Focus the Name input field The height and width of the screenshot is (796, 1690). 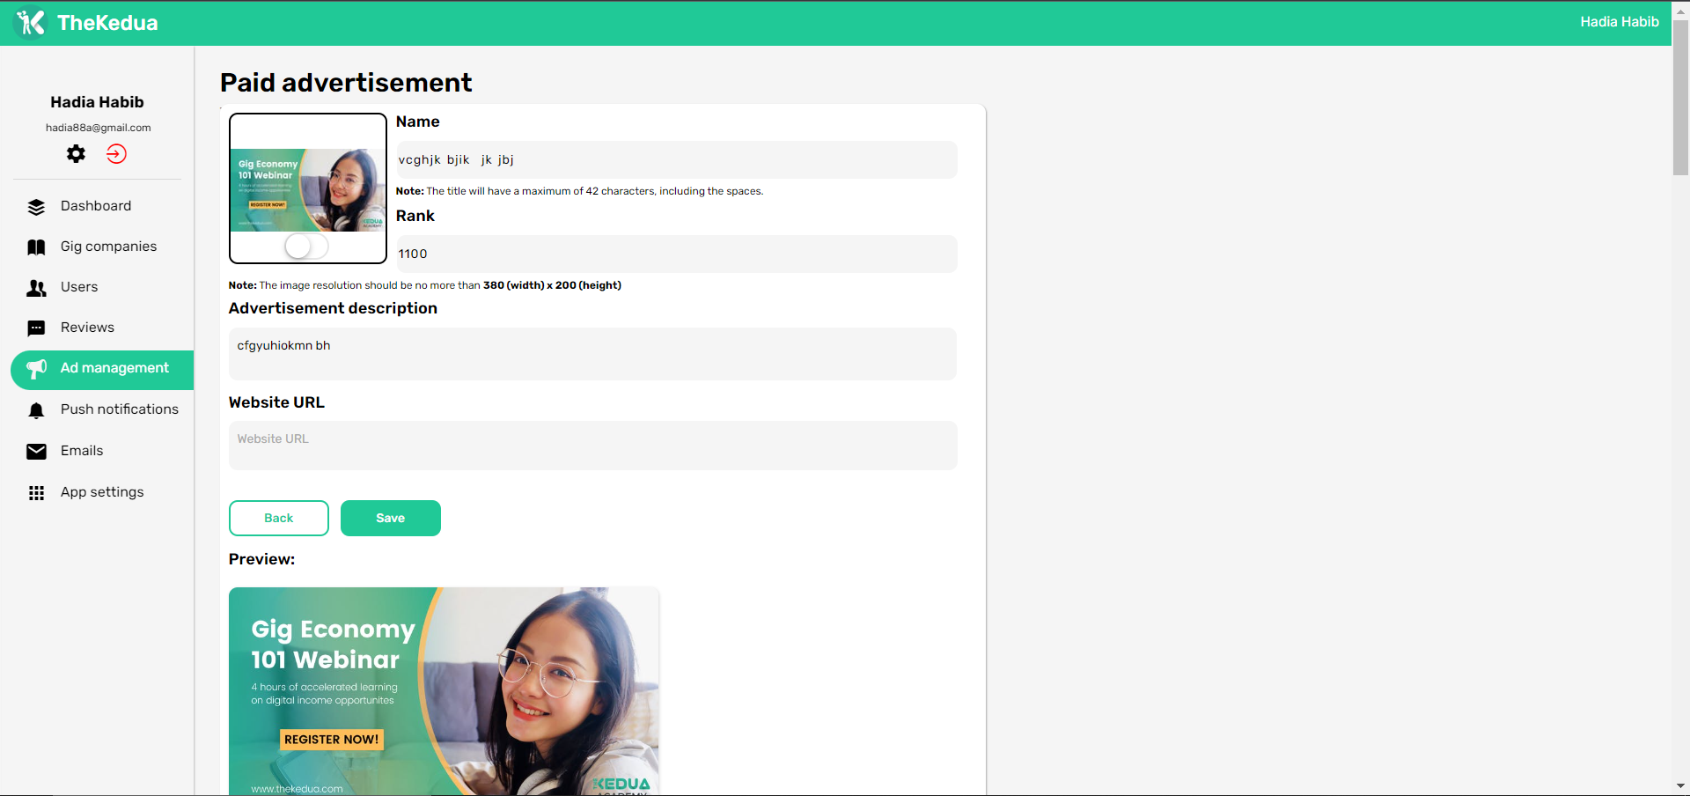tap(676, 160)
